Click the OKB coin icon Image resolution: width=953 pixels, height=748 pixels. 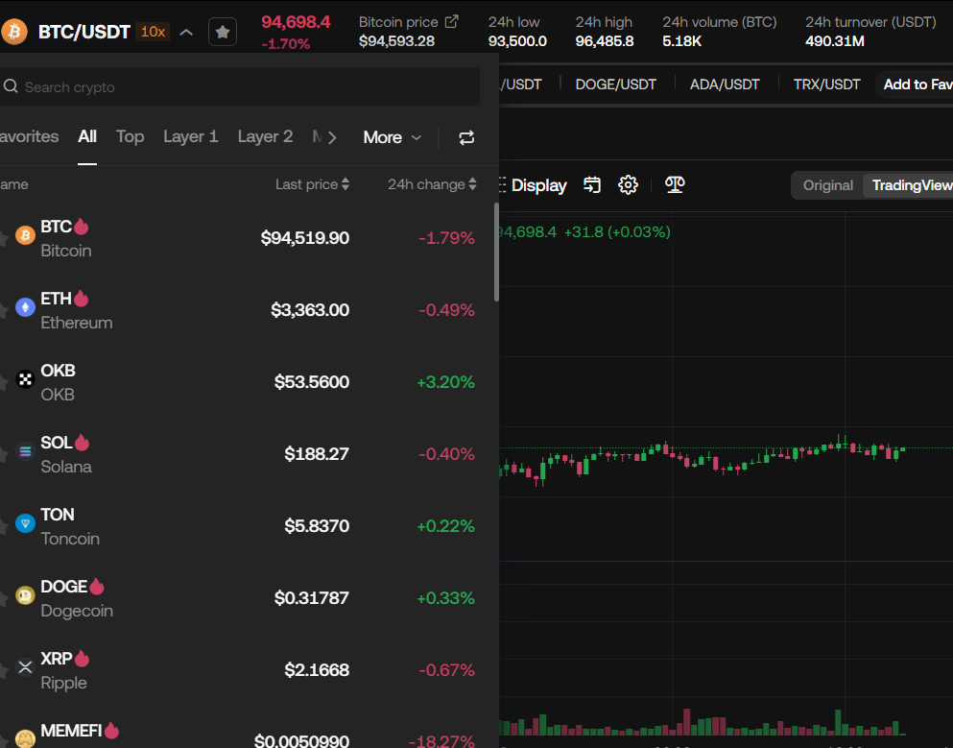(x=25, y=379)
